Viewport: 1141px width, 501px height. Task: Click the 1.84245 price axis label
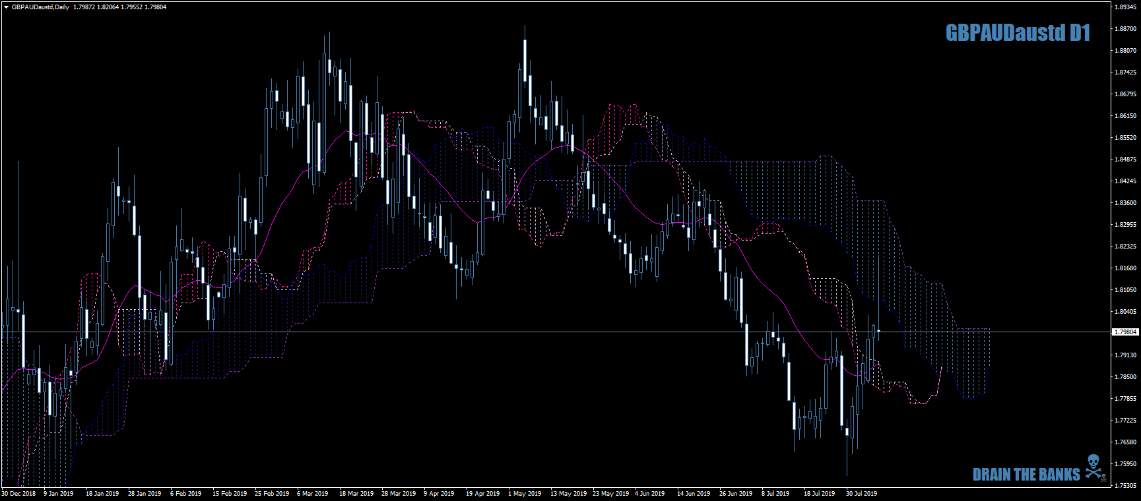(1126, 181)
